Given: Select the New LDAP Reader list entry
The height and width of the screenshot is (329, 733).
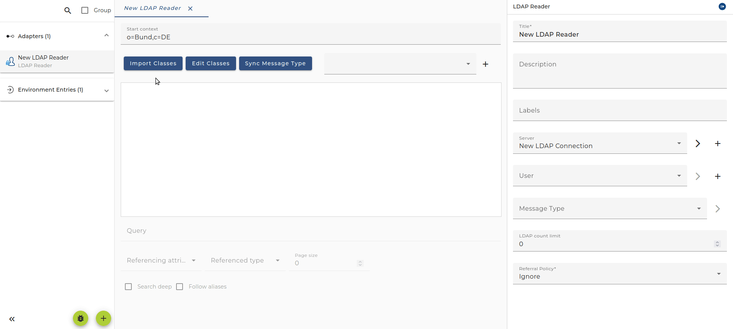Looking at the screenshot, I should click(x=57, y=61).
